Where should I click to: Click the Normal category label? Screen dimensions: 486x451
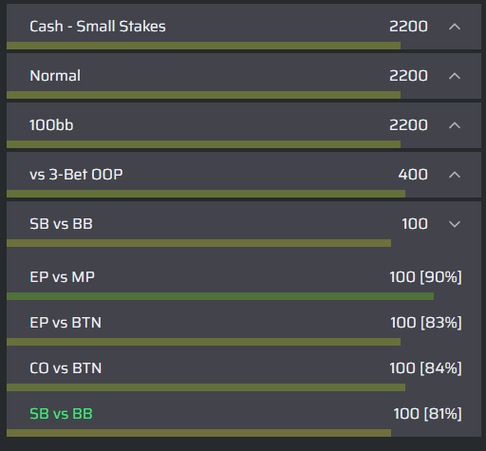click(55, 76)
